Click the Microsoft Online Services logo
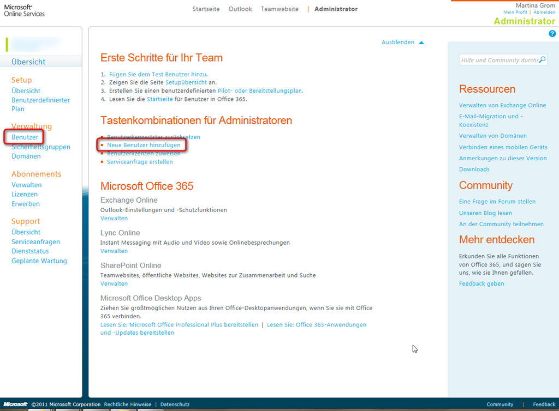The width and height of the screenshot is (559, 411). [25, 10]
